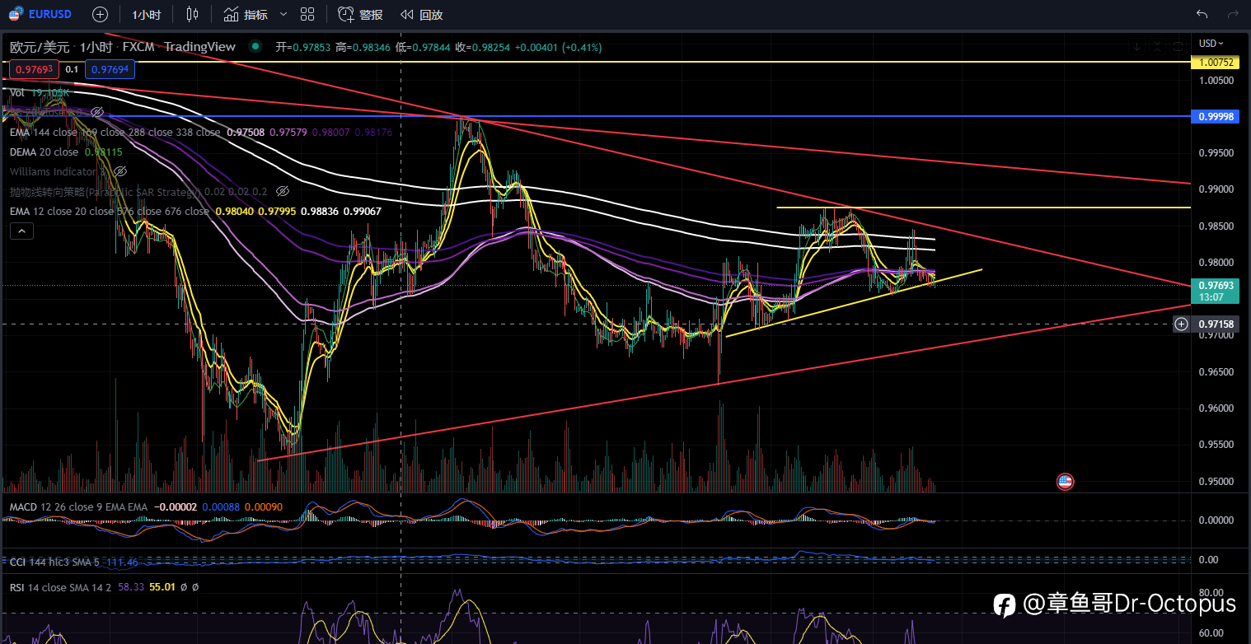Click the blue 0.99998 price label

click(1216, 117)
